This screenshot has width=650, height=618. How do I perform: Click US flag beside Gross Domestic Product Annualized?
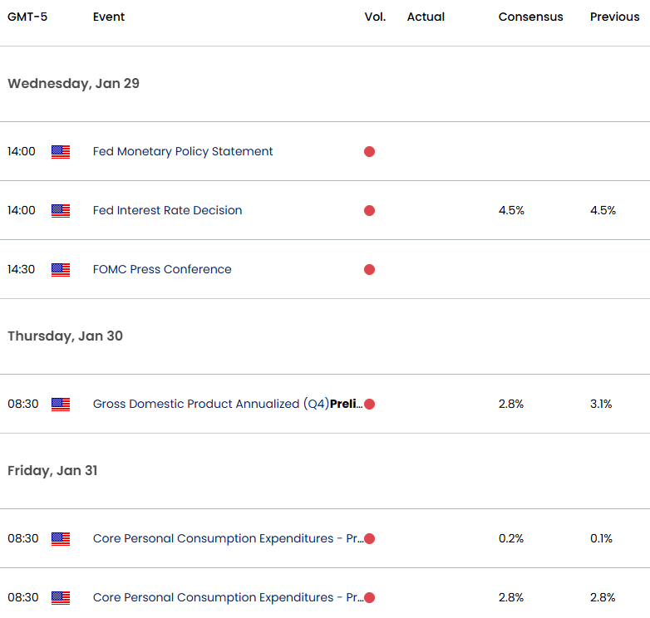coord(61,405)
